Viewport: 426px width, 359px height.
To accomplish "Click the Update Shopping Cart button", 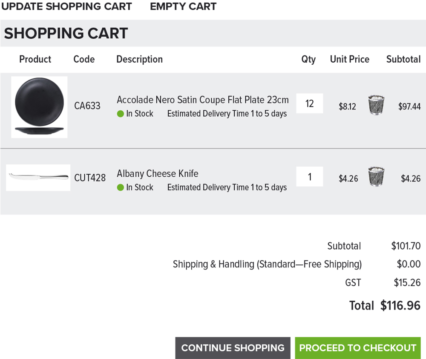I will 66,6.
